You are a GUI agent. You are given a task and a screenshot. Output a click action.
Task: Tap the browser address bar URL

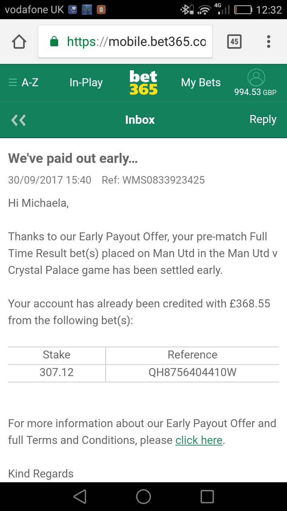[x=136, y=42]
